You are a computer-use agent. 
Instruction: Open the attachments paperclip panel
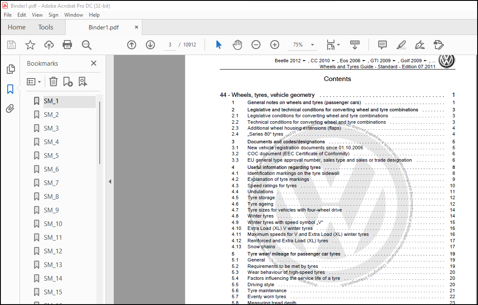10,108
